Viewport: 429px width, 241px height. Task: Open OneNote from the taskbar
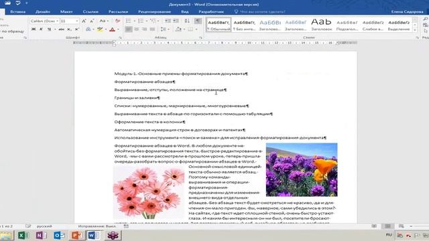(x=41, y=235)
